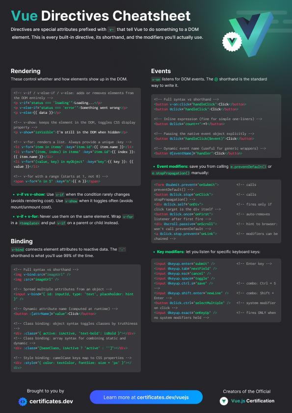Click the img v-bind:src='imageUrl' line
292x413 pixels.
click(x=42, y=275)
